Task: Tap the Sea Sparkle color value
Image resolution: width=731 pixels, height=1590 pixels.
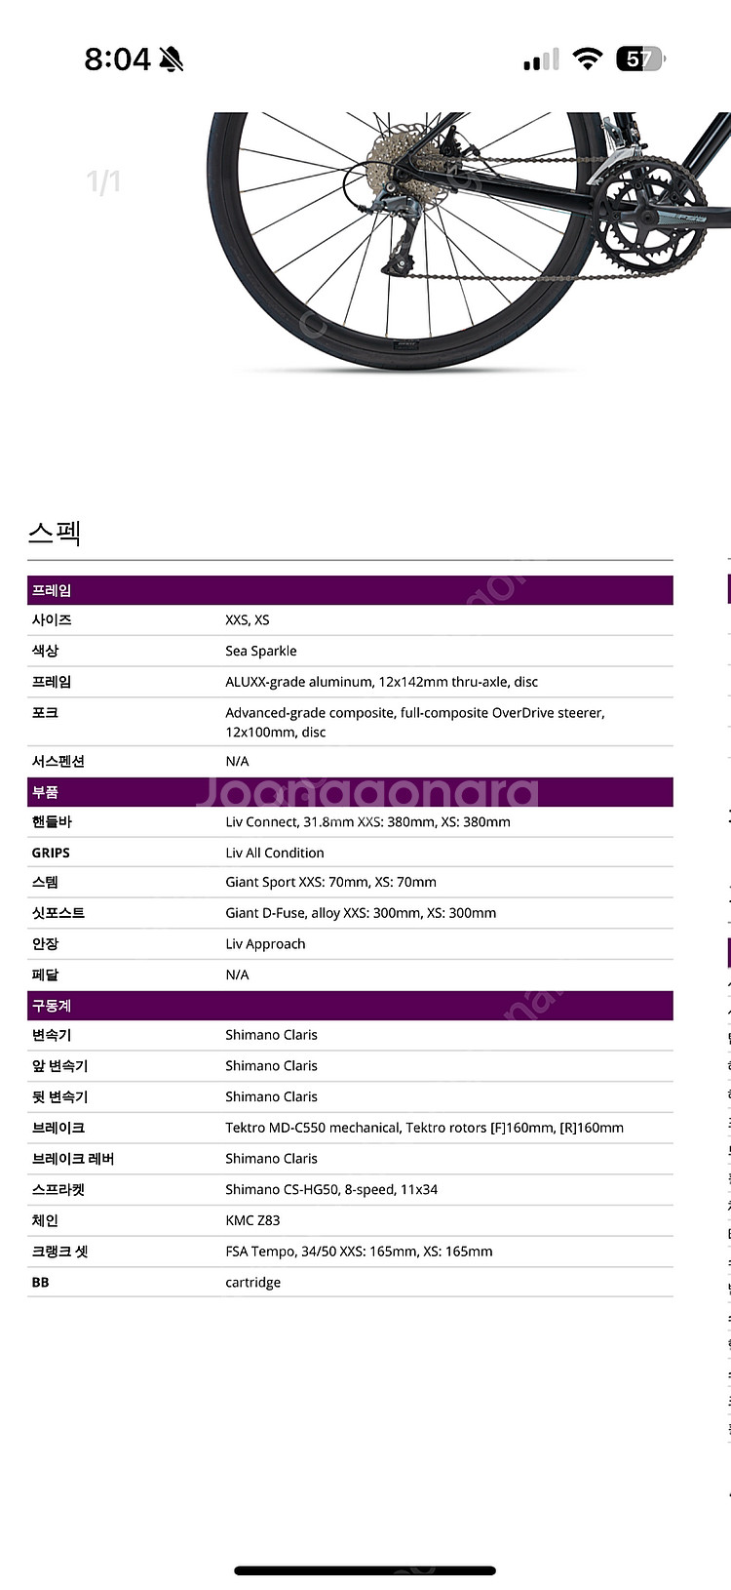Action: tap(261, 651)
